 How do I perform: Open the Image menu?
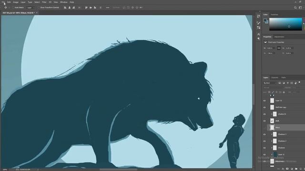[16, 2]
